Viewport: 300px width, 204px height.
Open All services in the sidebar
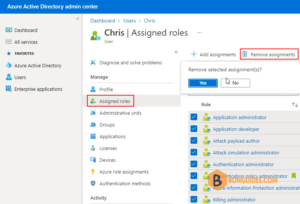[26, 42]
